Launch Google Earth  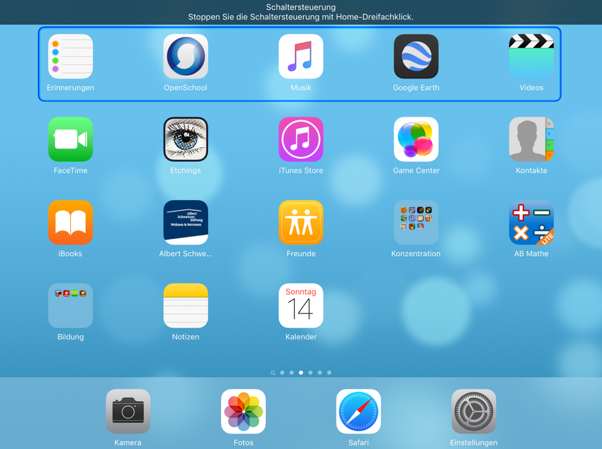[x=416, y=56]
